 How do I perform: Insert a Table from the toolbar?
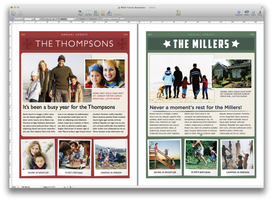click(103, 12)
